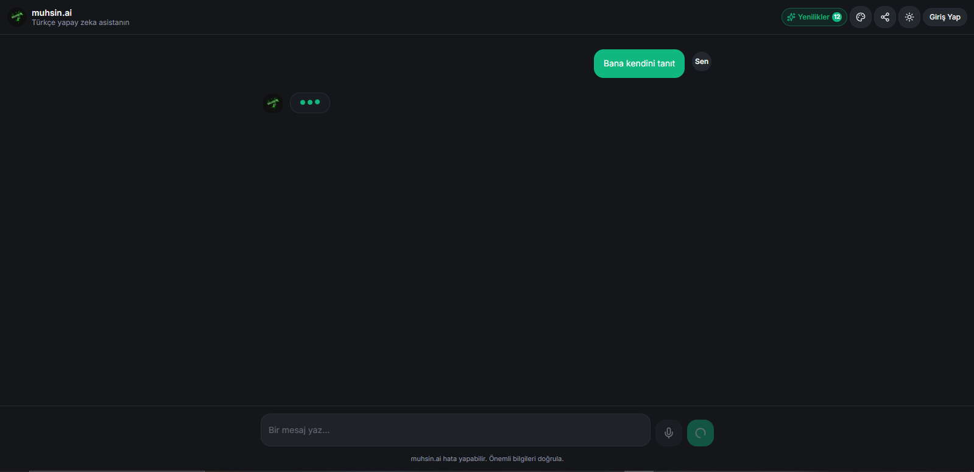Viewport: 974px width, 472px height.
Task: Select the 'Bana kendini tanıt' message bubble
Action: point(639,63)
